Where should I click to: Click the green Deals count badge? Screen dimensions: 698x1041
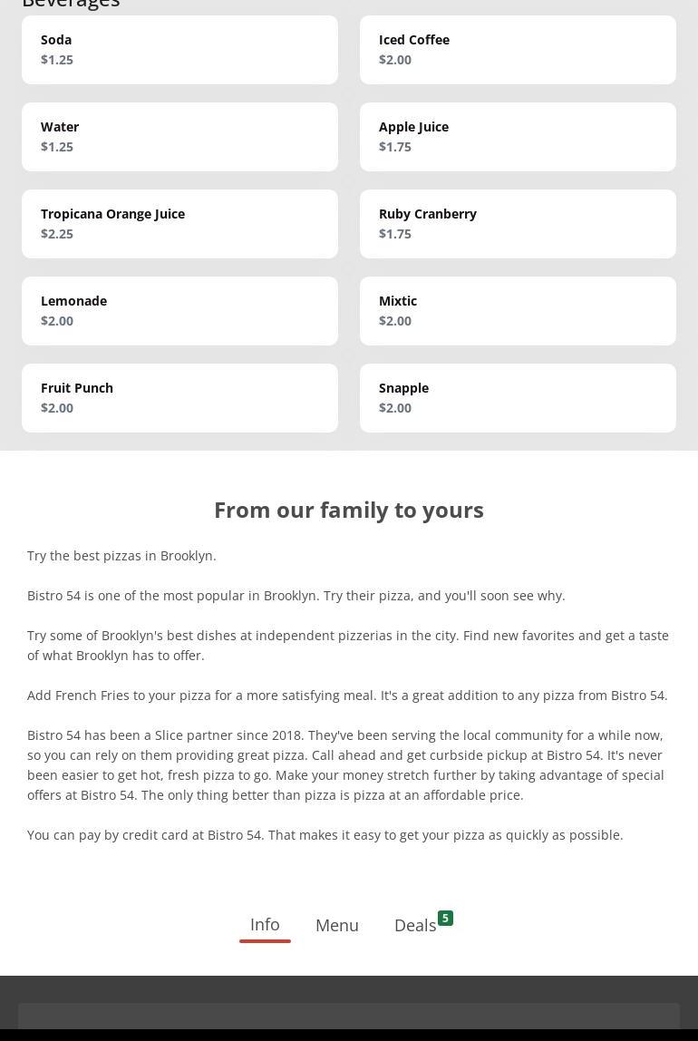[x=445, y=919]
